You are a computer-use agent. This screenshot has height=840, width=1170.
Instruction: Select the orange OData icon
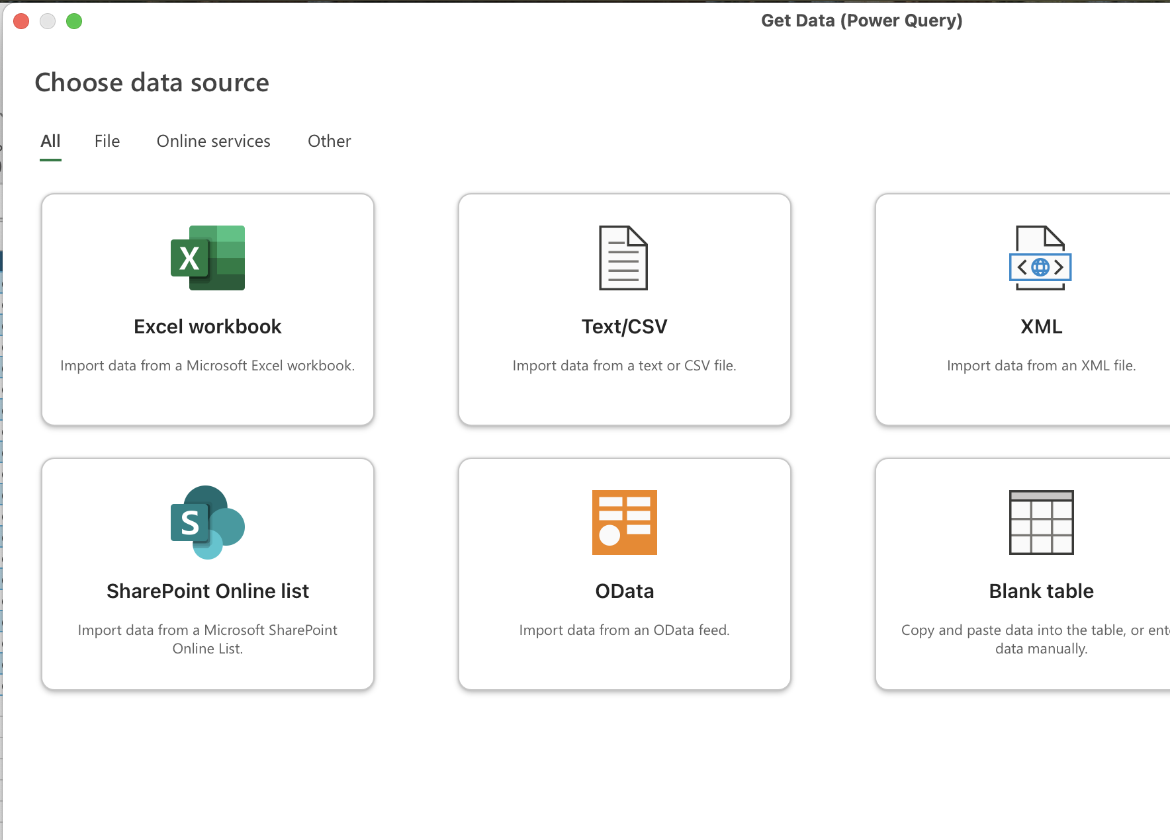coord(623,523)
